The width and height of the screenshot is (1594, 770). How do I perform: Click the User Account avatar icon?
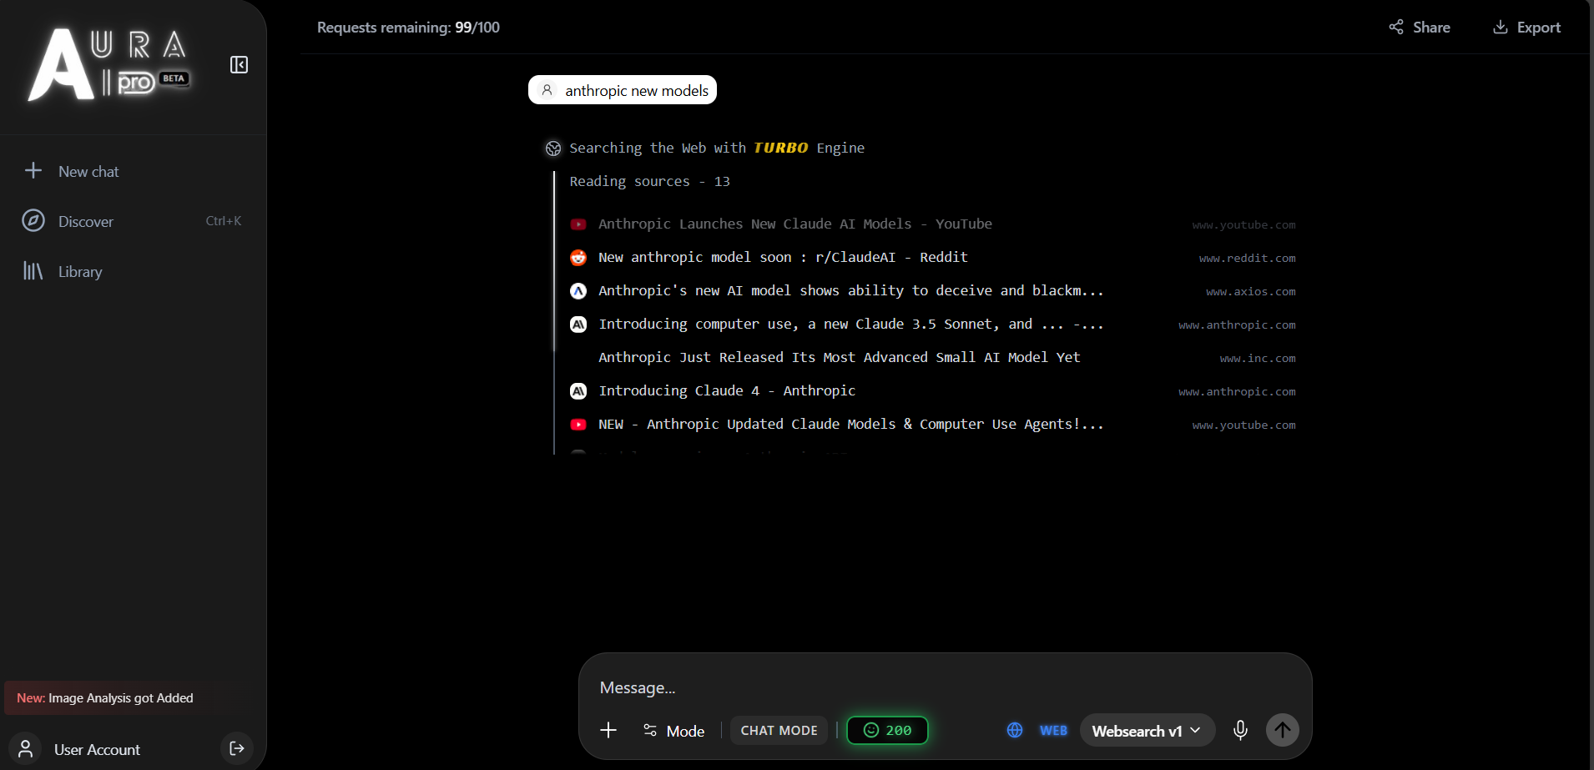pos(26,748)
